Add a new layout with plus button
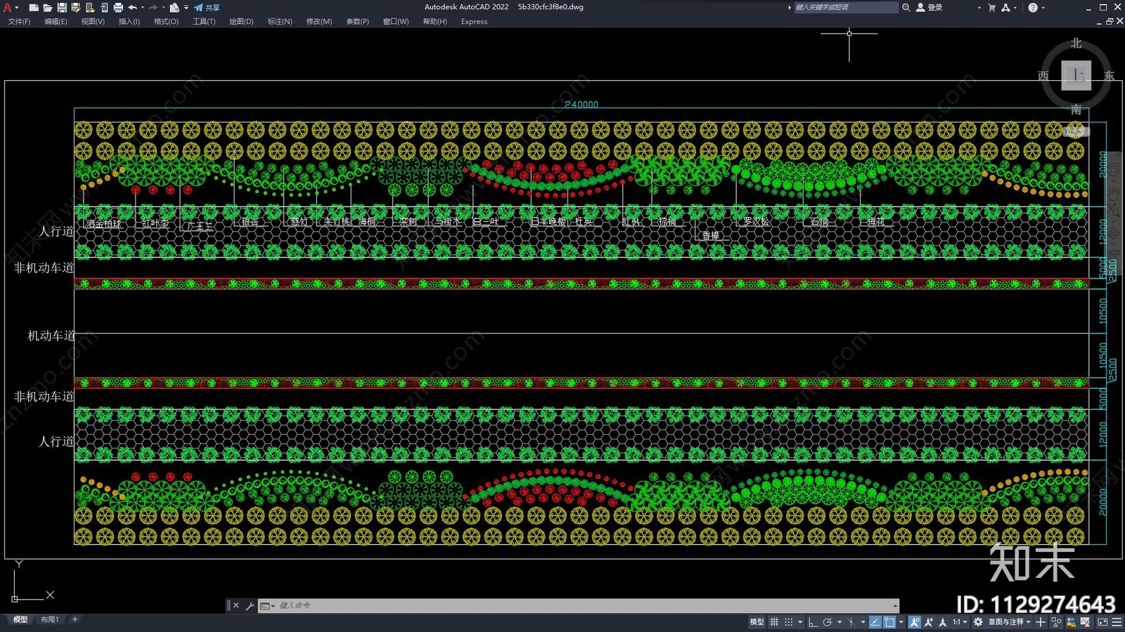The width and height of the screenshot is (1125, 632). point(75,619)
